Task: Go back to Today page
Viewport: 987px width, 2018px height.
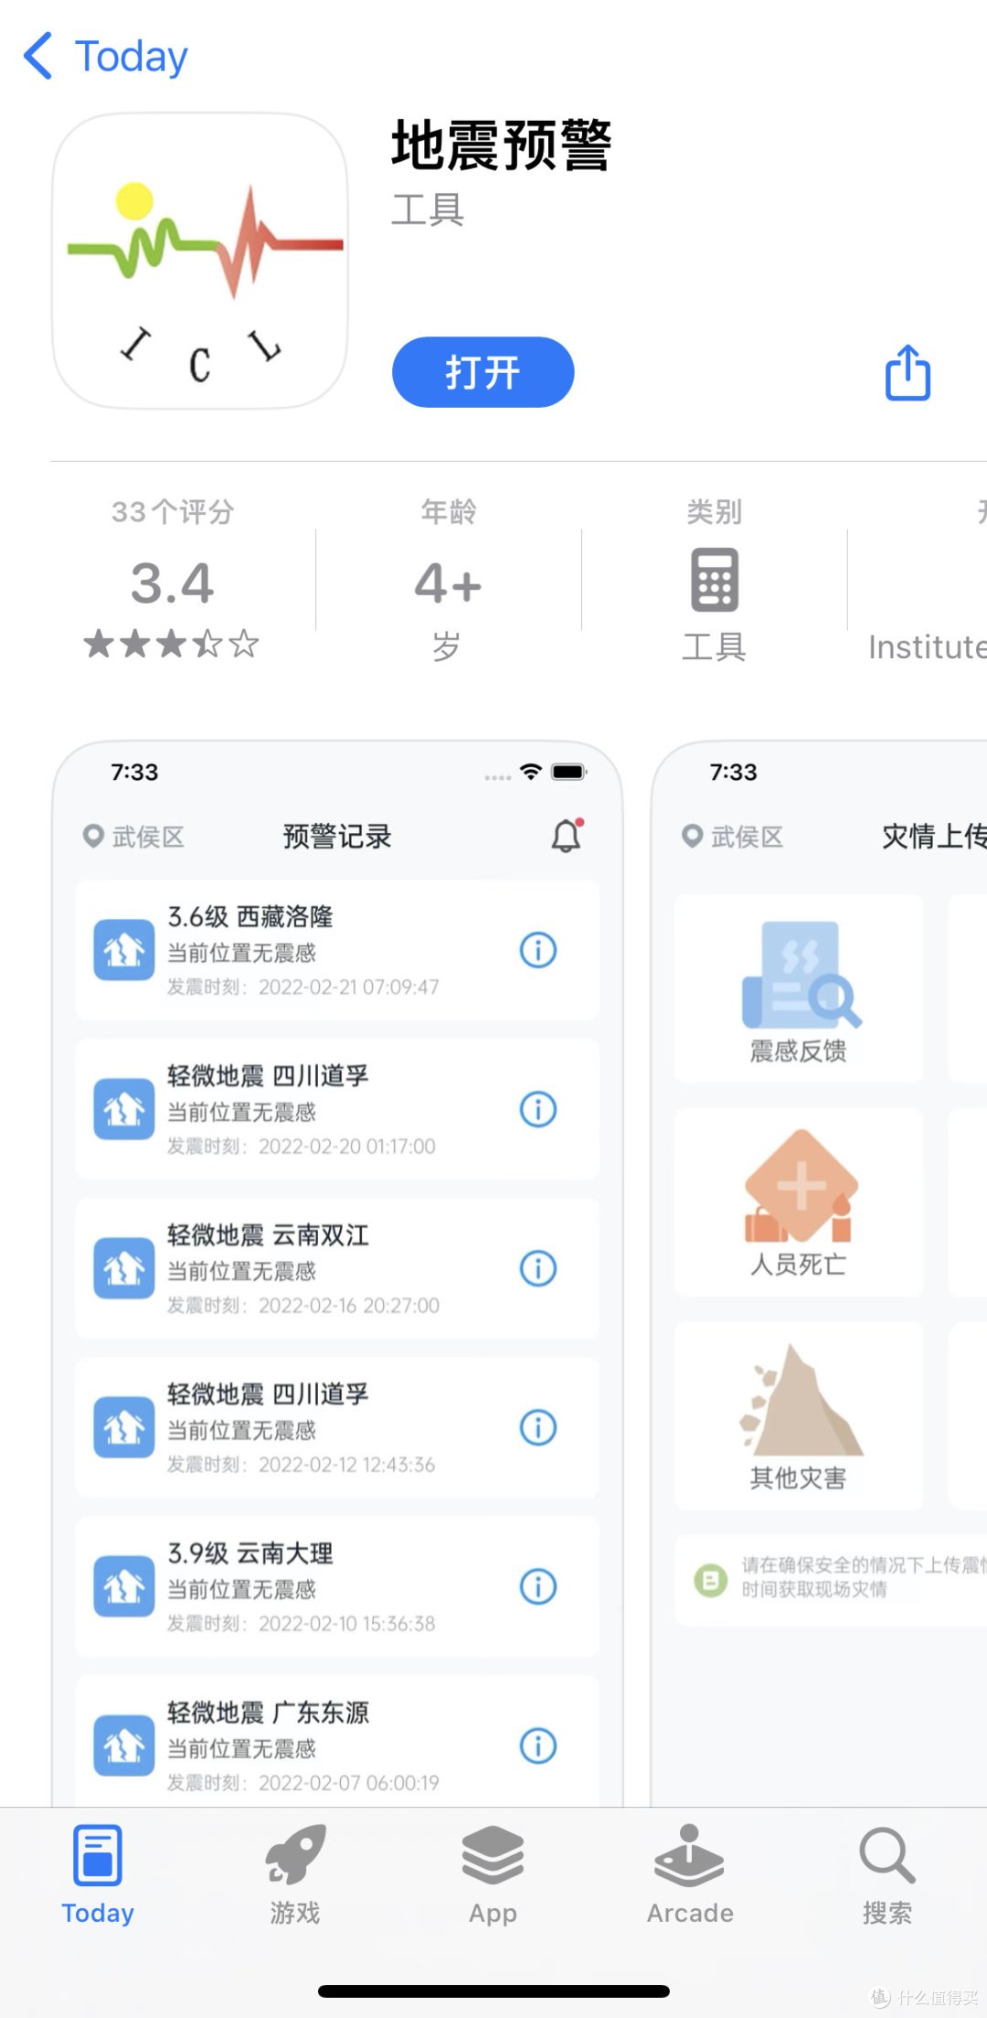Action: point(105,57)
